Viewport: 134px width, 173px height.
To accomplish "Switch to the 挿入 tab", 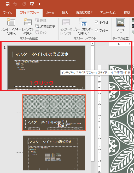I will pos(65,13).
